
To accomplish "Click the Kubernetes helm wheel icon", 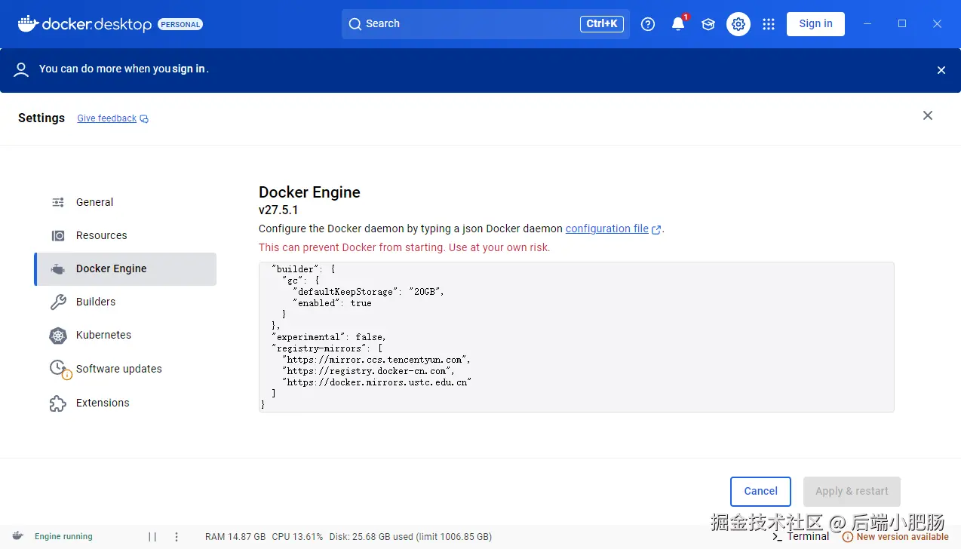I will pyautogui.click(x=58, y=336).
